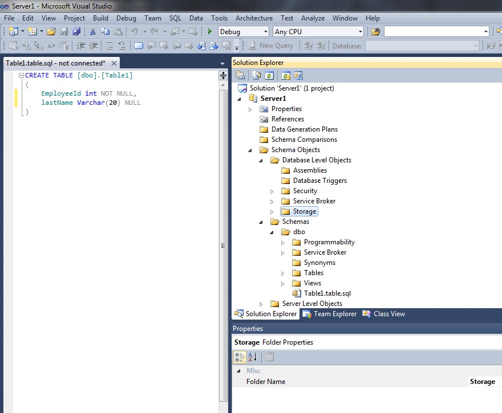Sort properties with the Alphabetical A-Z button

[x=253, y=357]
